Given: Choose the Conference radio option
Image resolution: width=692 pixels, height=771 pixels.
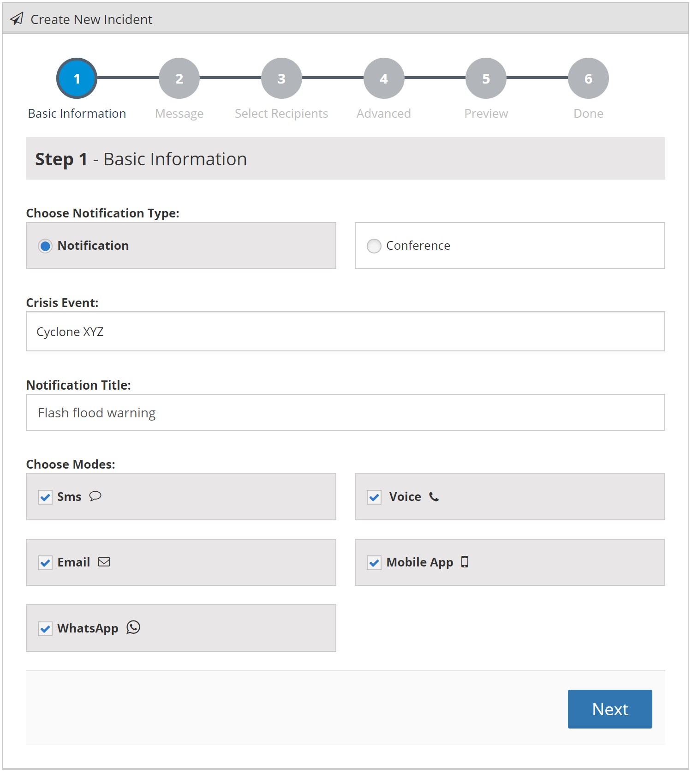Looking at the screenshot, I should [374, 246].
